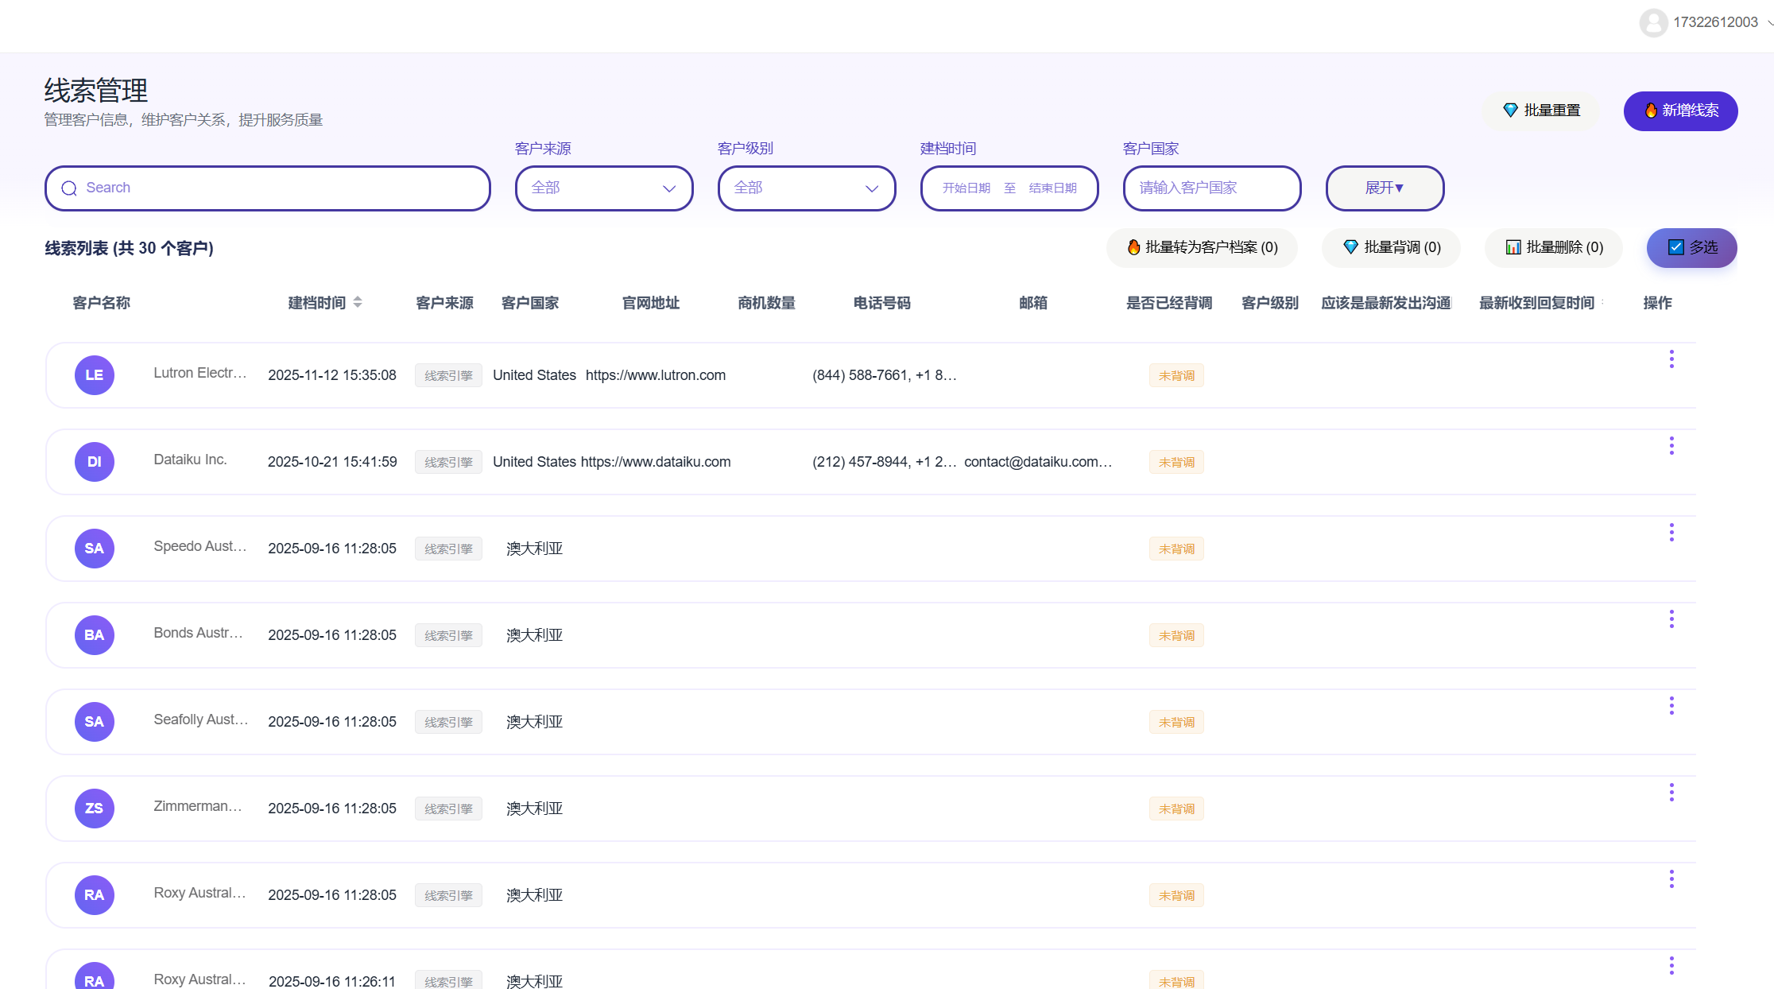The height and width of the screenshot is (989, 1774).
Task: Open the three-dot menu for Lutron Electronics row
Action: pos(1671,359)
